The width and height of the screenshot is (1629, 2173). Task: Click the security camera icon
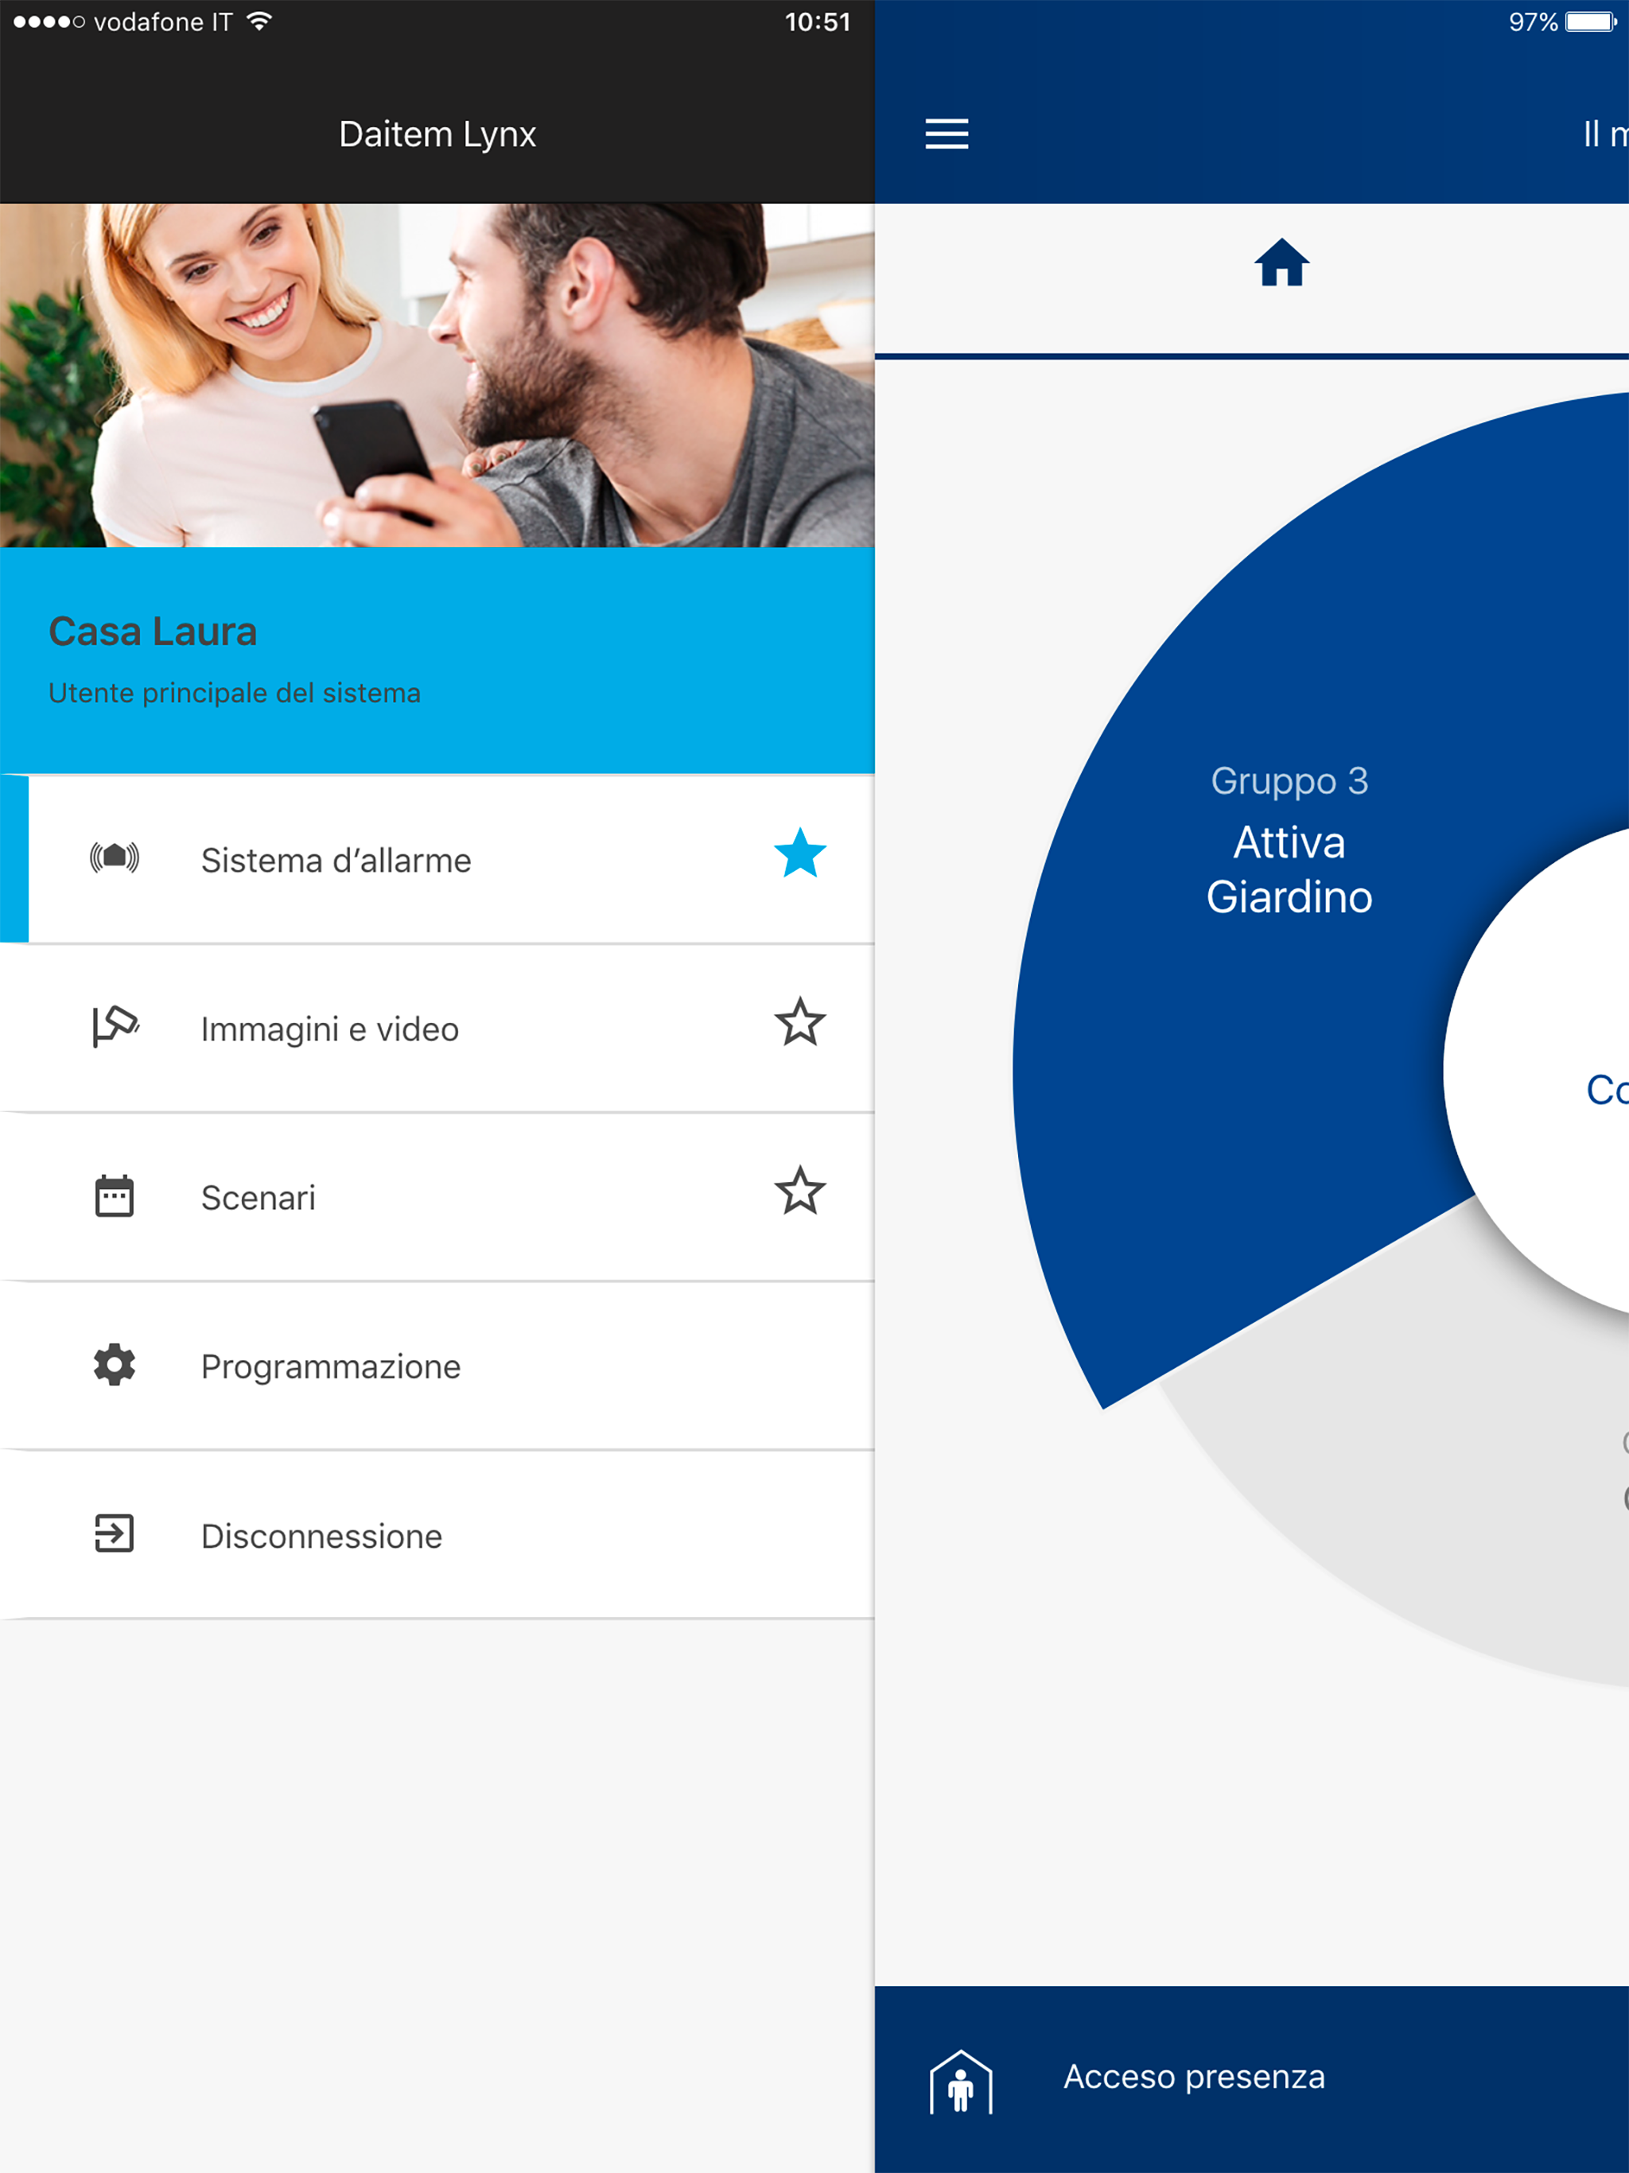click(115, 1027)
